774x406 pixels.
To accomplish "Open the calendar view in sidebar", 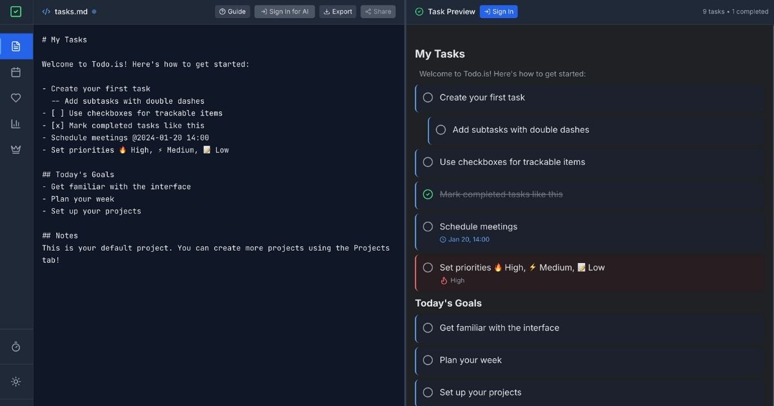I will tap(16, 72).
